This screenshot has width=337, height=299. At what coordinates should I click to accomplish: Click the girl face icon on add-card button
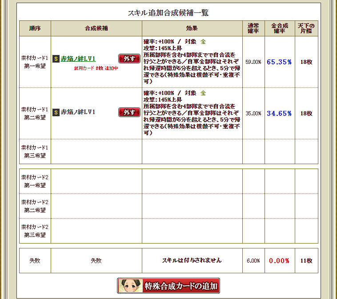click(129, 286)
